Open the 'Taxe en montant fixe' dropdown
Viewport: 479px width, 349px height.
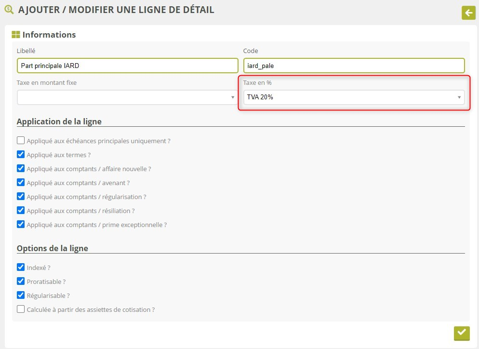pos(127,97)
